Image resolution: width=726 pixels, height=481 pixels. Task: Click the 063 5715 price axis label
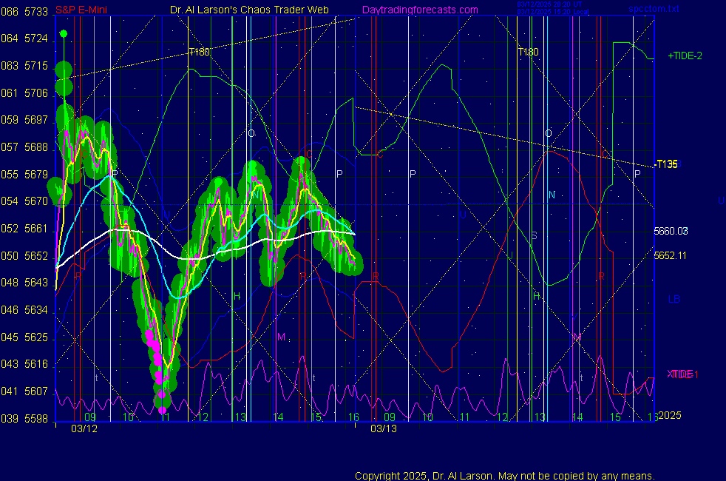24,66
